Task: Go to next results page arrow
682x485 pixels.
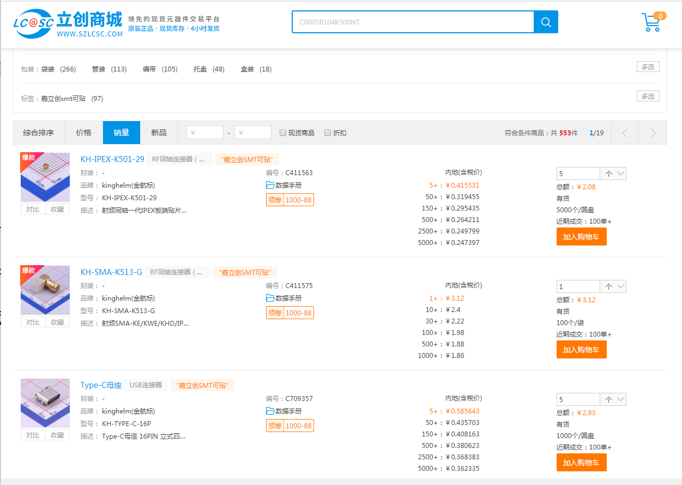Action: pyautogui.click(x=653, y=133)
